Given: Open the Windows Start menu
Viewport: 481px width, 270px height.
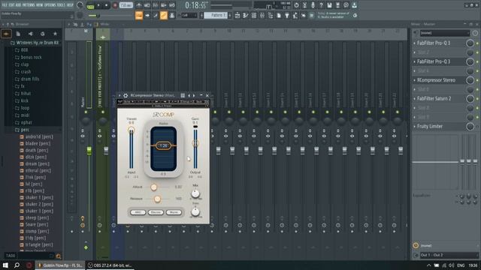Looking at the screenshot, I should (x=5, y=265).
